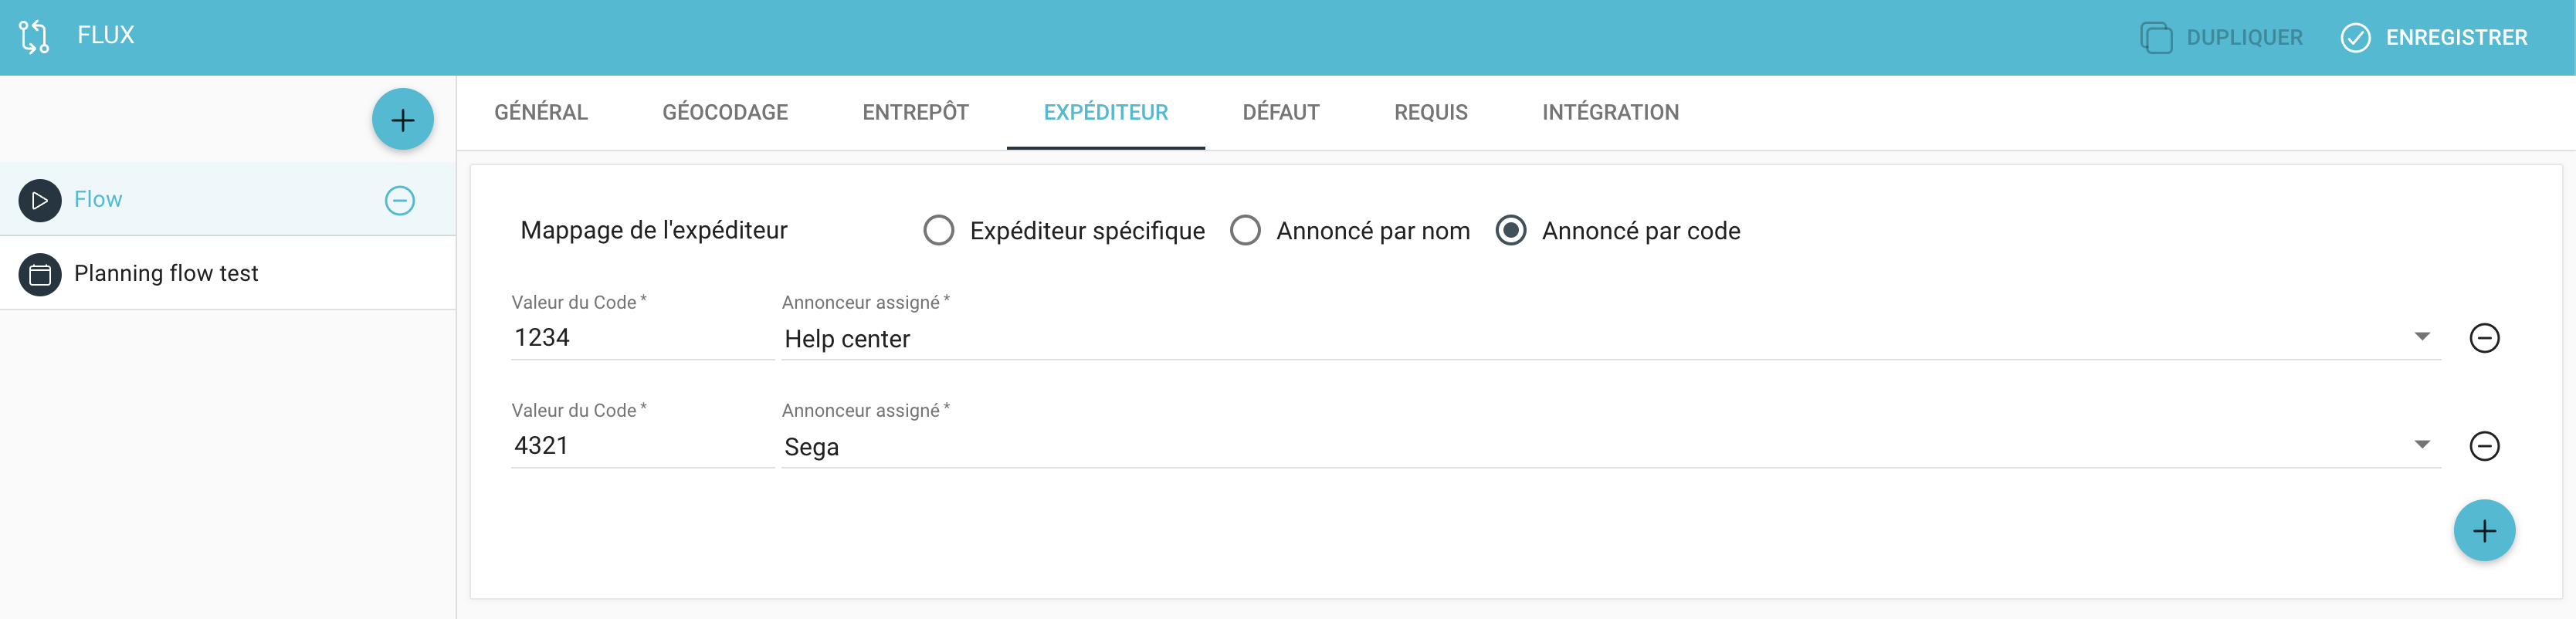Click the Enregistrer button
2576x619 pixels.
click(x=2434, y=38)
